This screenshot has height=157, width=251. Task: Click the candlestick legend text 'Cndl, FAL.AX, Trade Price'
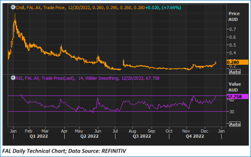pos(40,7)
